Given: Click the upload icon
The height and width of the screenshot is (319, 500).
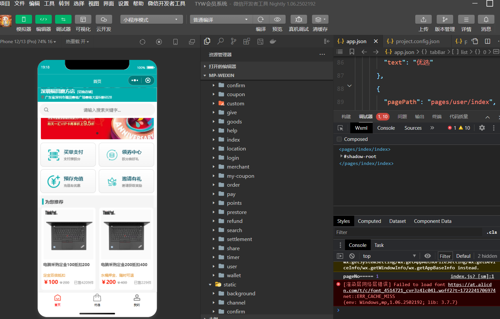Looking at the screenshot, I should pos(423,19).
